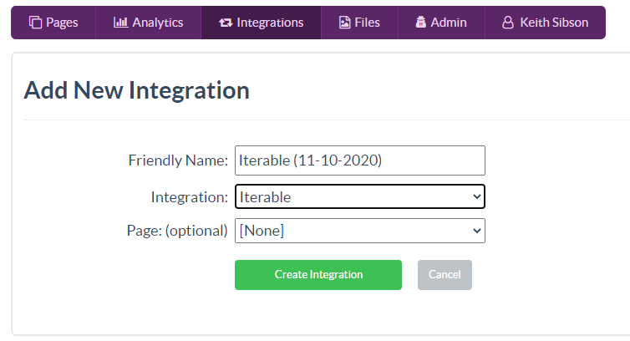Click the Files document icon
This screenshot has width=630, height=341.
[344, 23]
